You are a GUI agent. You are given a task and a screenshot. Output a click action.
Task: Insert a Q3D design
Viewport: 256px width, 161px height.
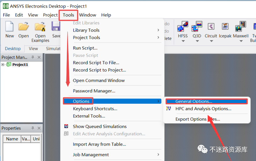click(x=197, y=26)
